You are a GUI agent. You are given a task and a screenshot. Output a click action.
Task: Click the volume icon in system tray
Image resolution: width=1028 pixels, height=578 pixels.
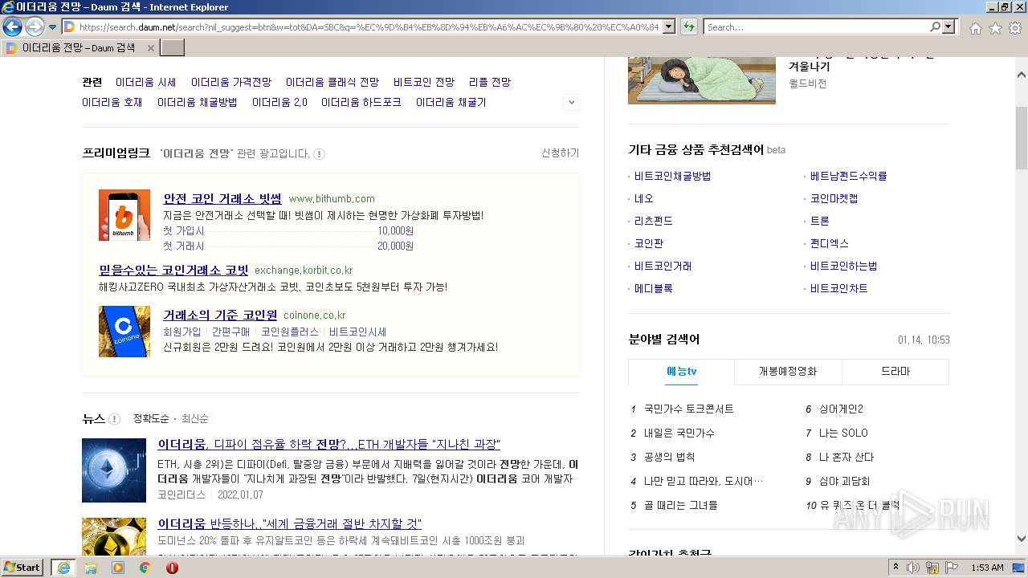[913, 568]
